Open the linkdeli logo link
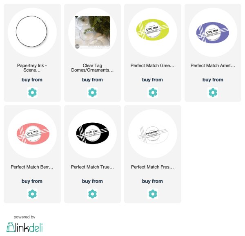The image size is (245, 236). click(24, 227)
